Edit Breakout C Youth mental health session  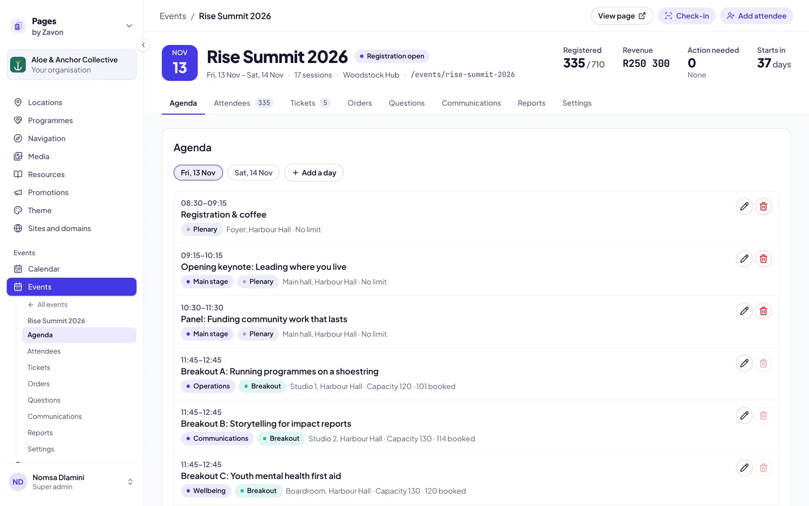pyautogui.click(x=744, y=468)
